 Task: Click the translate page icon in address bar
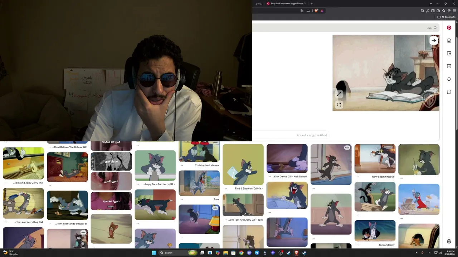pos(302,11)
